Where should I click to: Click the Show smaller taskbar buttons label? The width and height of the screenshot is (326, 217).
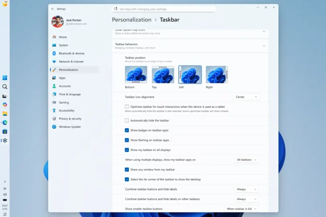click(144, 209)
